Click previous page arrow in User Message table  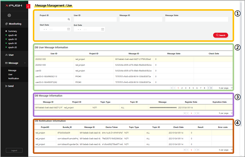click(174, 88)
